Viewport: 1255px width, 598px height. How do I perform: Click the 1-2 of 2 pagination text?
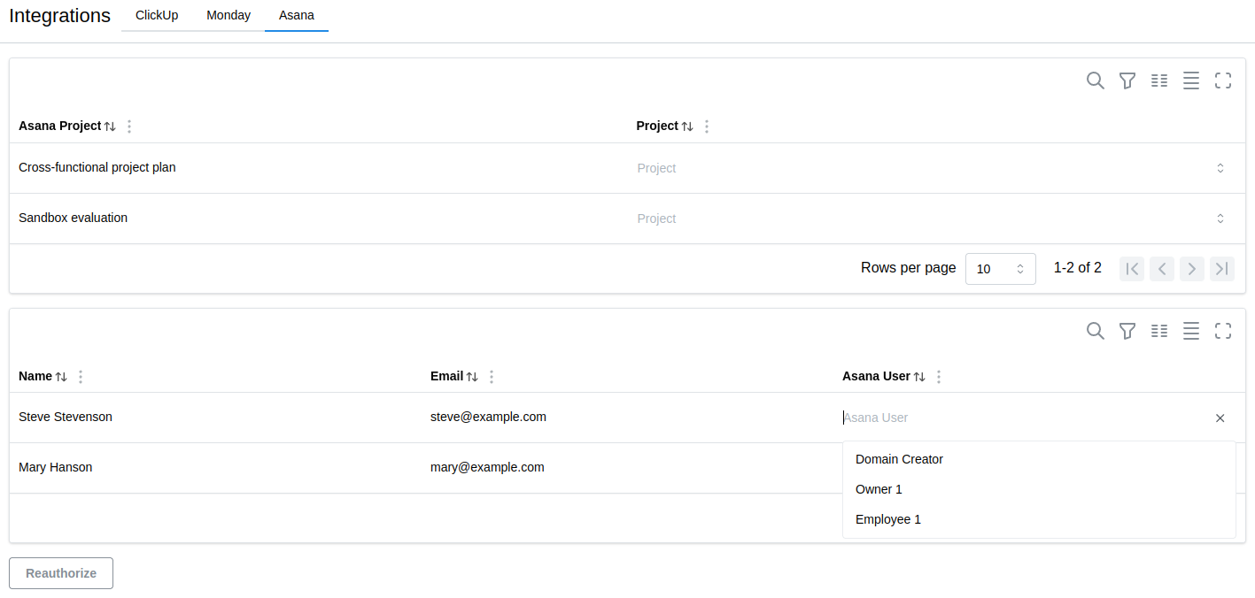(1078, 267)
